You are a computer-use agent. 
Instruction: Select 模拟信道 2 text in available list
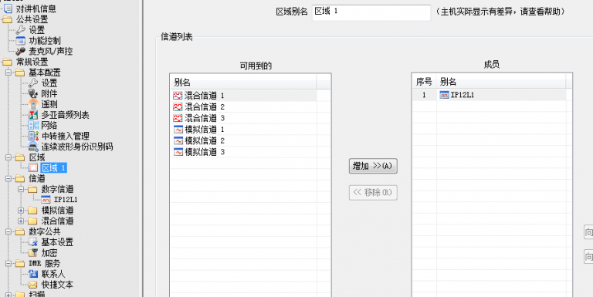(x=204, y=140)
